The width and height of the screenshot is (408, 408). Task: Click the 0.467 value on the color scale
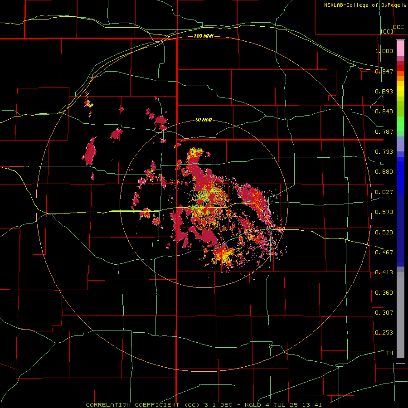click(384, 253)
